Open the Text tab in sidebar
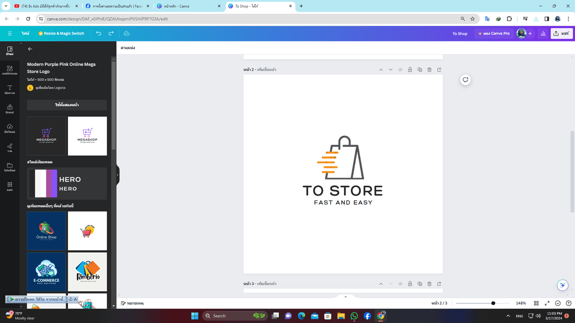The image size is (575, 323). [10, 89]
